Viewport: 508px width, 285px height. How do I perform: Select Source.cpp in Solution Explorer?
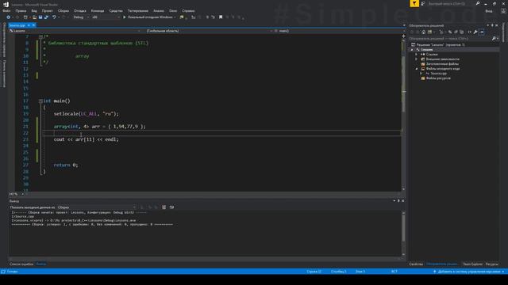coord(438,74)
